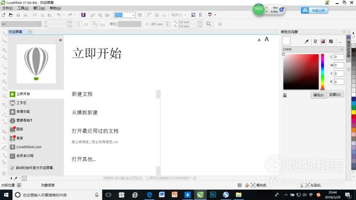Click the three-dot more options icon

click(x=340, y=42)
